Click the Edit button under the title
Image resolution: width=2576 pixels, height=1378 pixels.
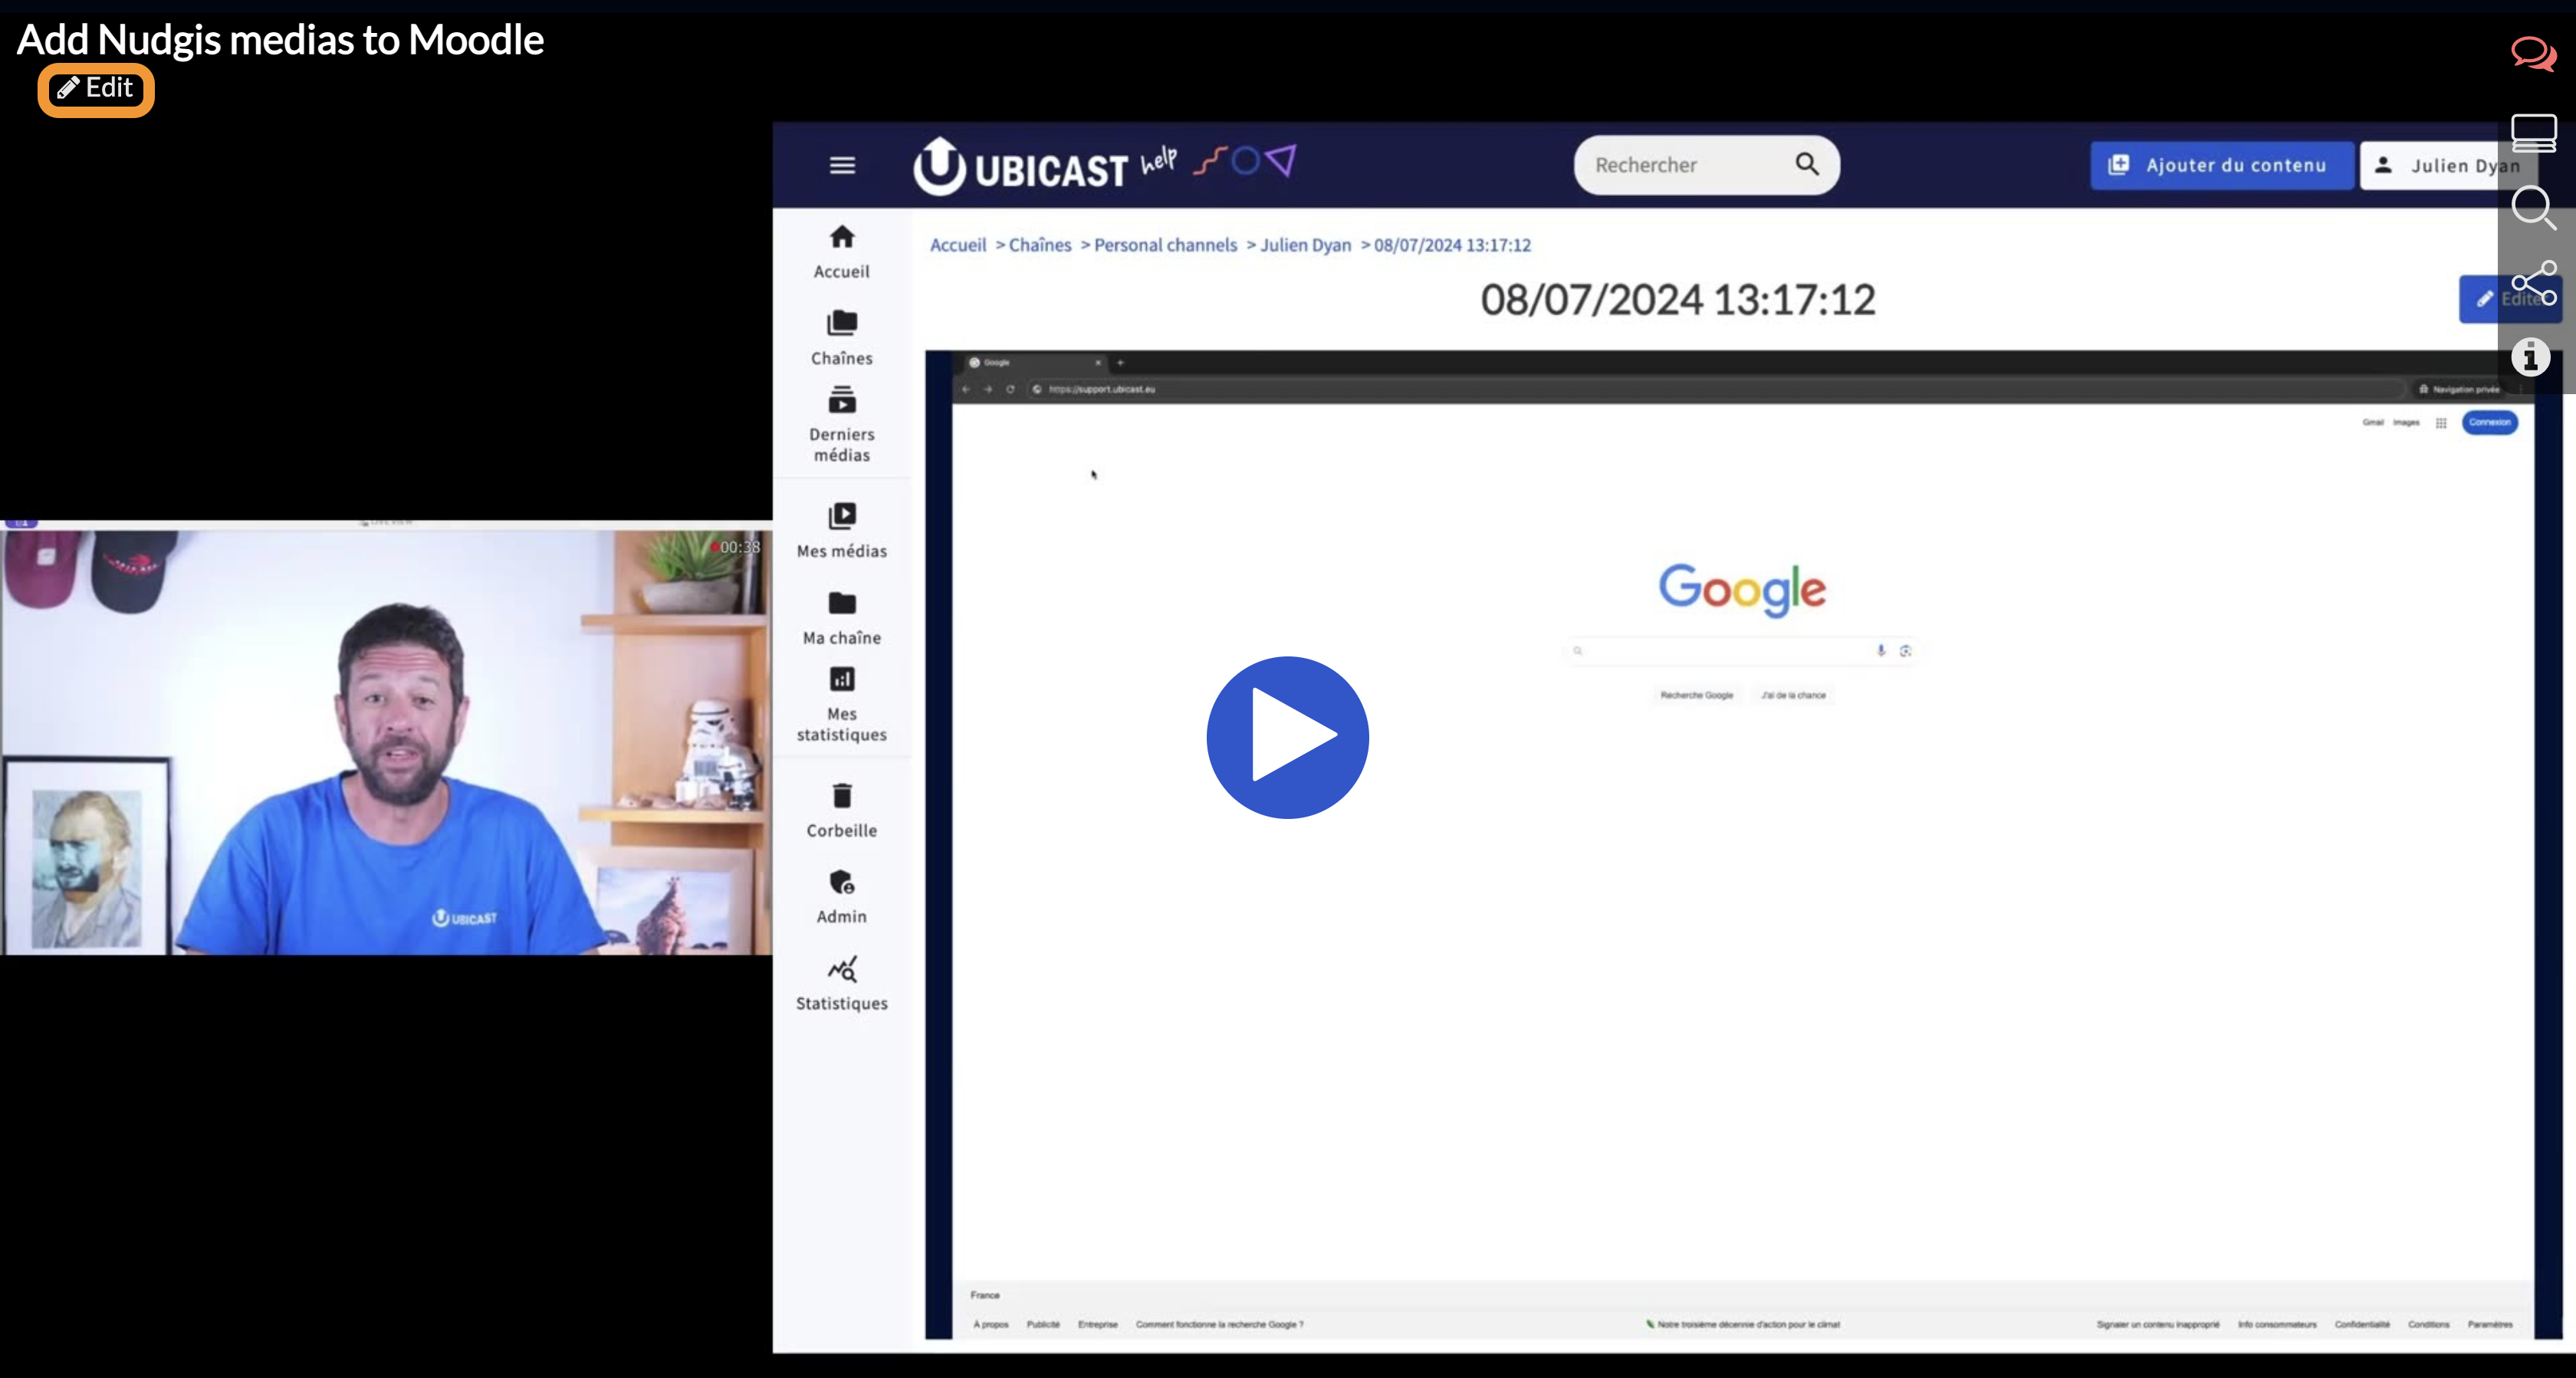point(96,89)
